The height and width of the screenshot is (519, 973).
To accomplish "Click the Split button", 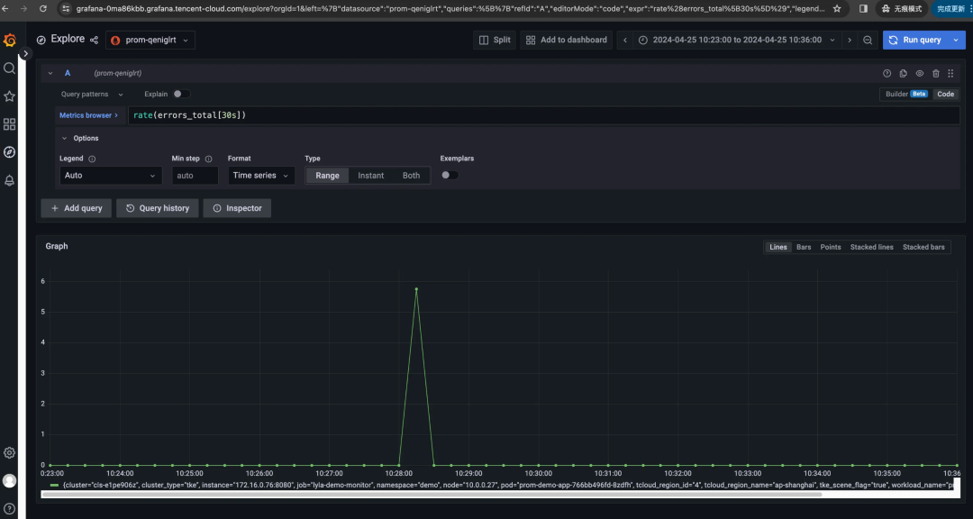I will (495, 40).
